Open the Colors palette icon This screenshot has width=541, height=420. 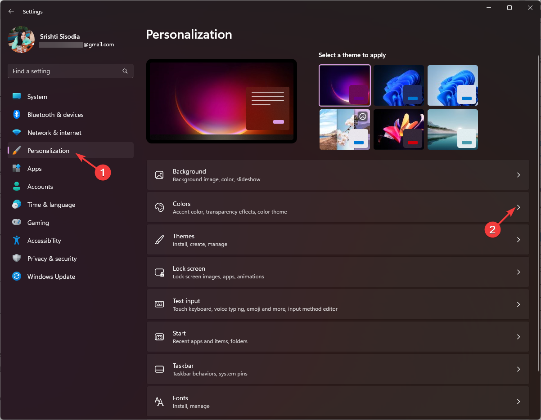pos(159,207)
